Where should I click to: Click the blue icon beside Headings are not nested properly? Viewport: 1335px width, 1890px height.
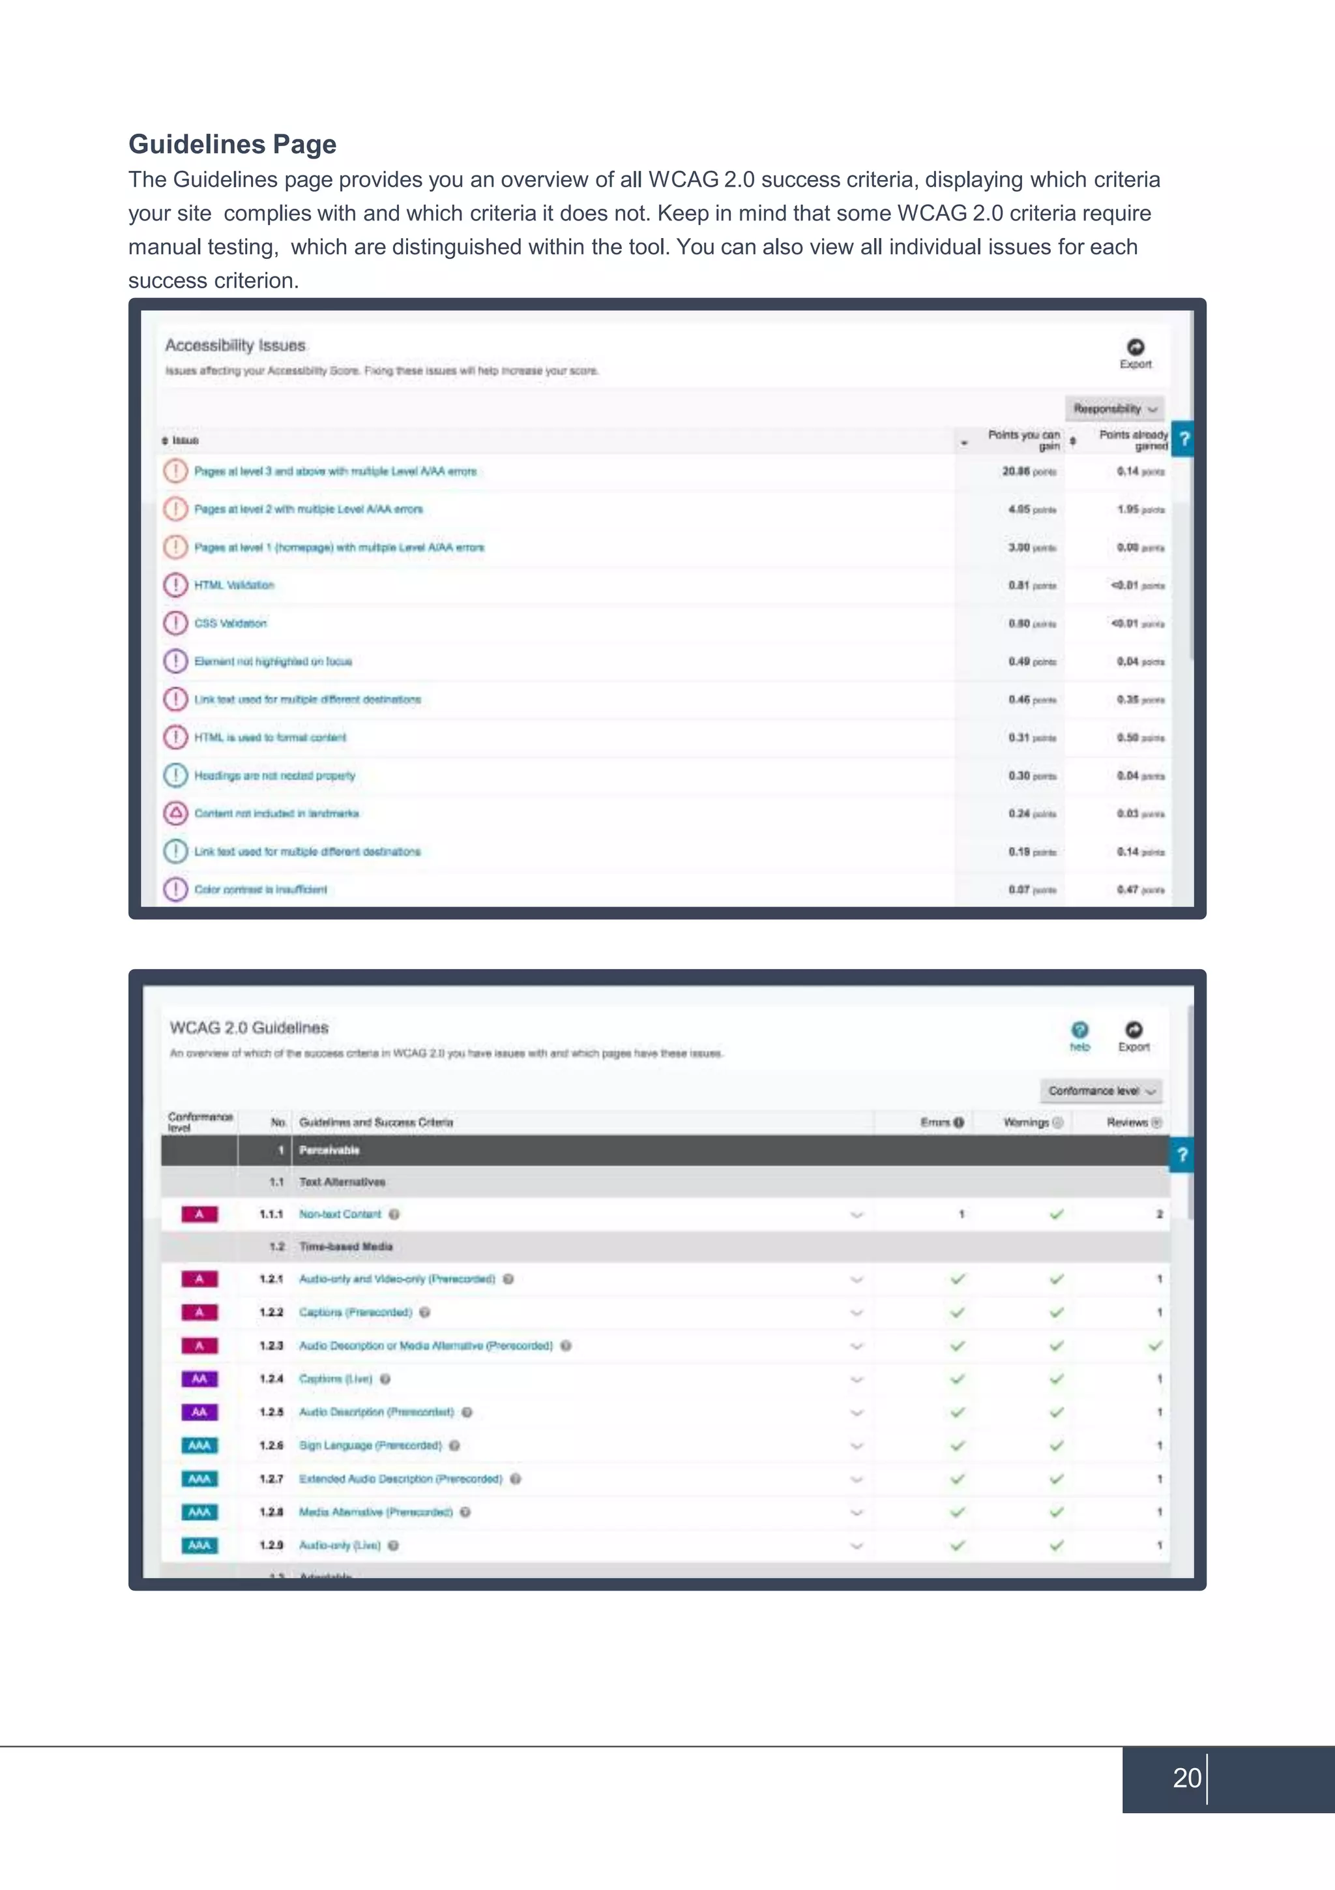pos(175,775)
